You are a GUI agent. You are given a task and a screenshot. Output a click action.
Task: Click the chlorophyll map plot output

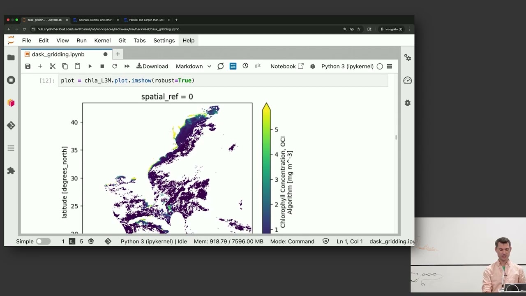[x=167, y=168]
